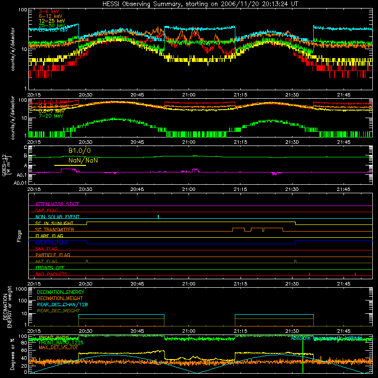This screenshot has height=378, width=378.
Task: Select the PARTICLE_FLAG label
Action: pos(53,255)
